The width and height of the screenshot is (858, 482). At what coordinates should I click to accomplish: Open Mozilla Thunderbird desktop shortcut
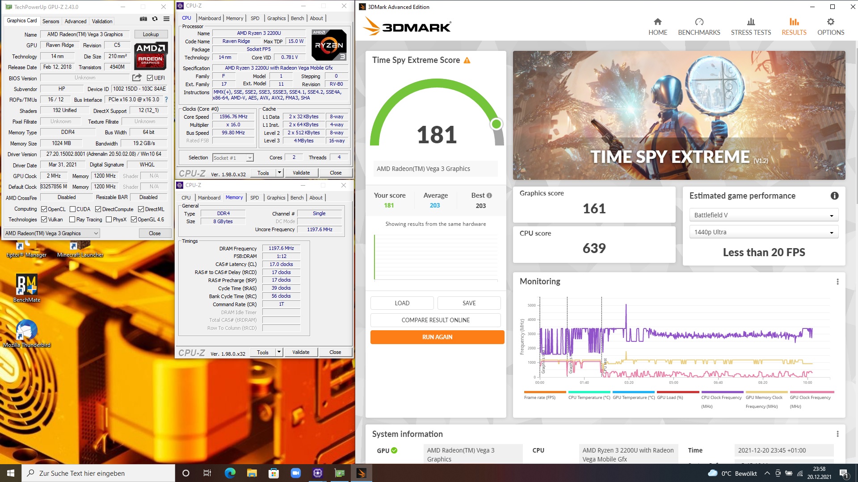pos(27,334)
